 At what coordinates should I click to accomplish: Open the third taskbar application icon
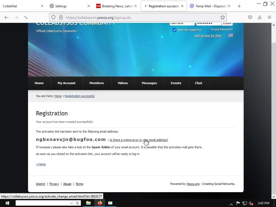tap(110, 203)
